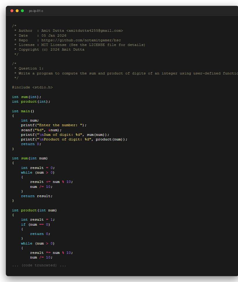
Task: Click the 'int product(int num)' definition line
Action: 34,210
